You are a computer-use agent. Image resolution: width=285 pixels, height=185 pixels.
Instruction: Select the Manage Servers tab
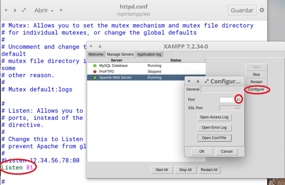pyautogui.click(x=120, y=54)
